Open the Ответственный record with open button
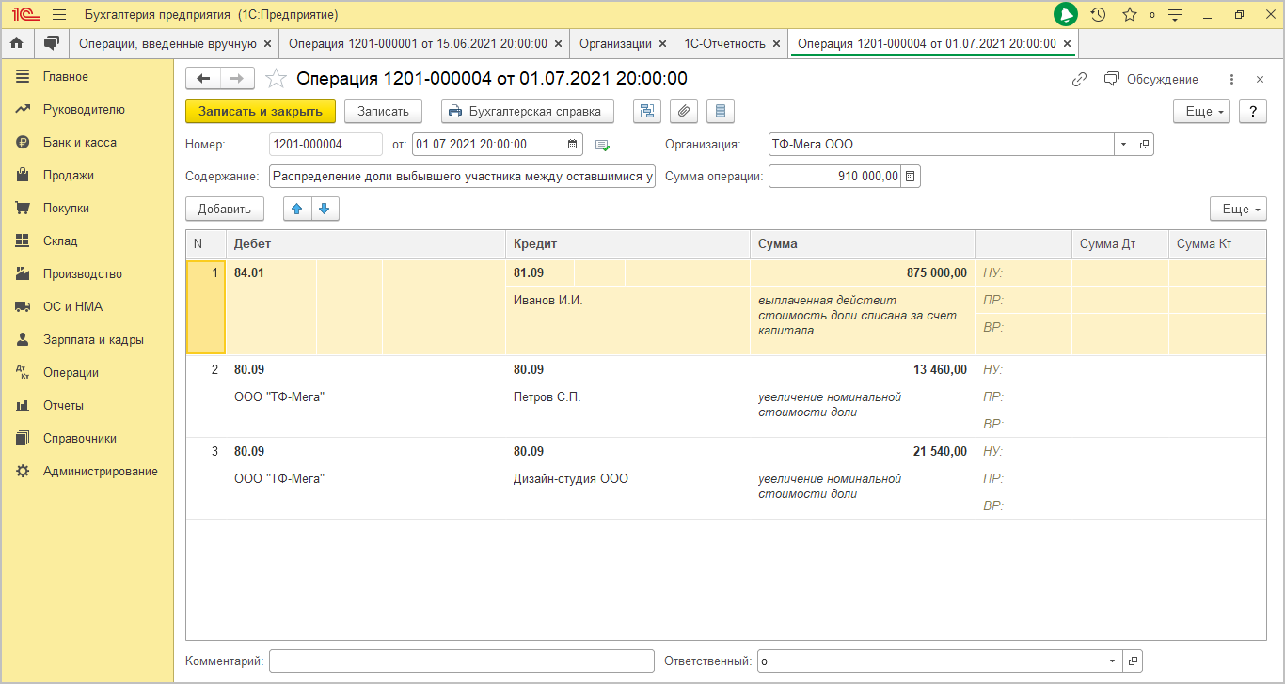Screen dimensions: 1285x684 (1133, 661)
